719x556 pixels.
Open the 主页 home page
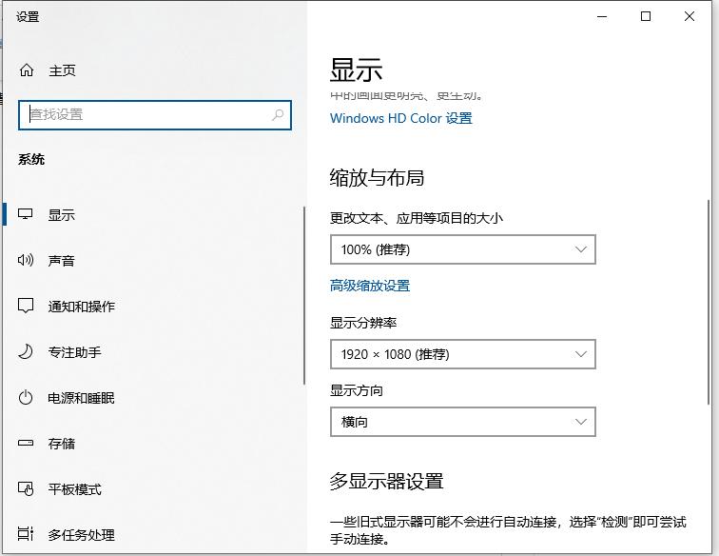[63, 70]
